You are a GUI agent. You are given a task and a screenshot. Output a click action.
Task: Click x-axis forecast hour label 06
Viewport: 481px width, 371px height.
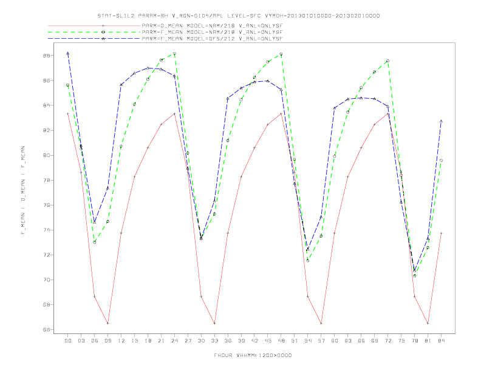point(95,341)
